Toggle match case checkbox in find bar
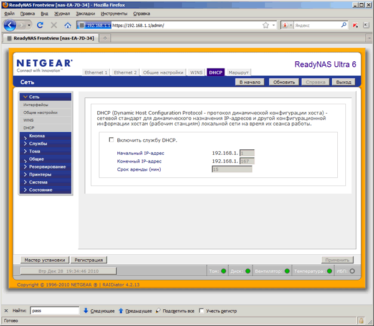 point(201,311)
